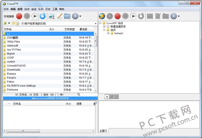Select the FILTERiT4 User Settings folder
The image size is (202, 138).
coord(48,86)
